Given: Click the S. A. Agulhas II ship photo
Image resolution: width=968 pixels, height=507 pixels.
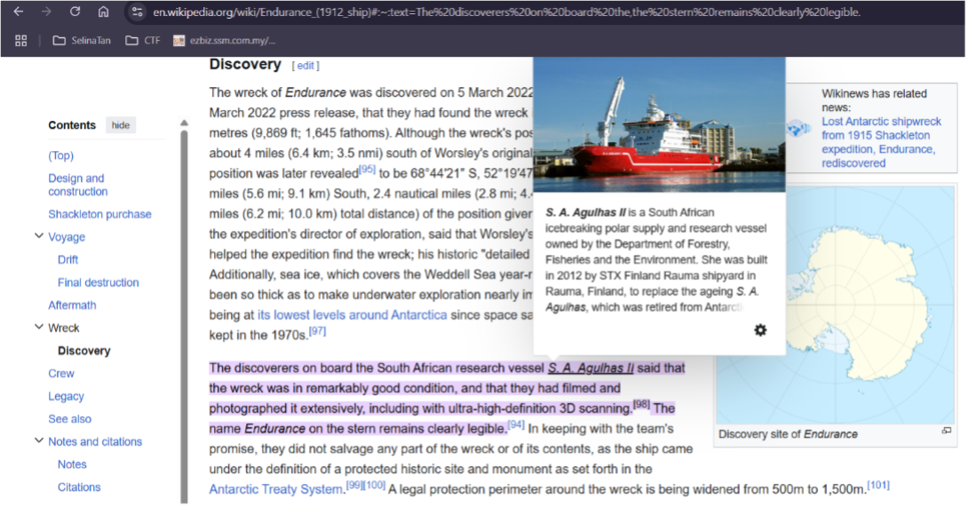Looking at the screenshot, I should [659, 124].
